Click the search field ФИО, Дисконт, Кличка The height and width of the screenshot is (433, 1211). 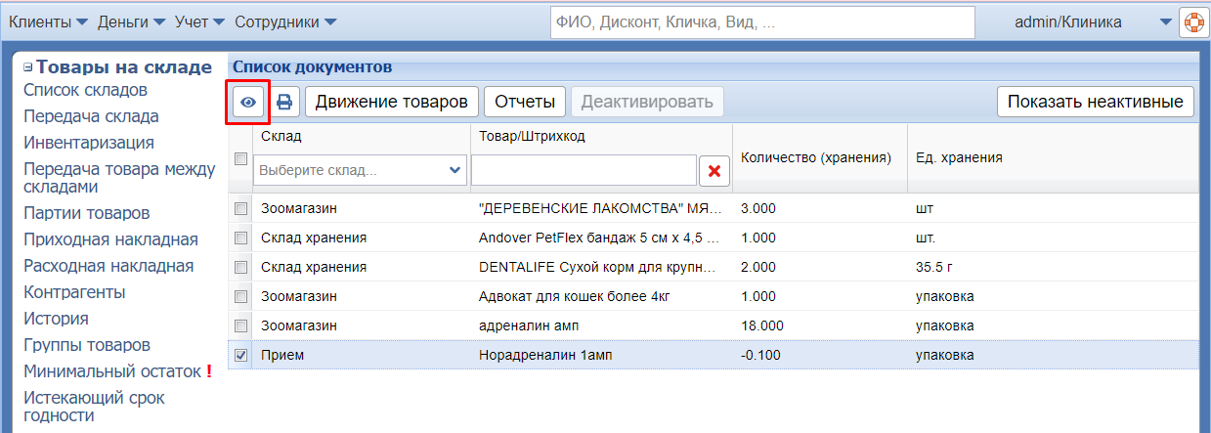coord(761,22)
